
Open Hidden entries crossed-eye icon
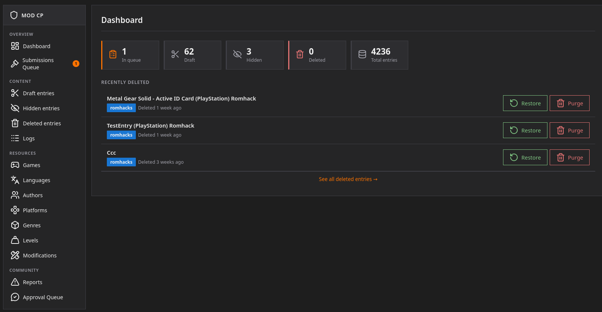[15, 108]
